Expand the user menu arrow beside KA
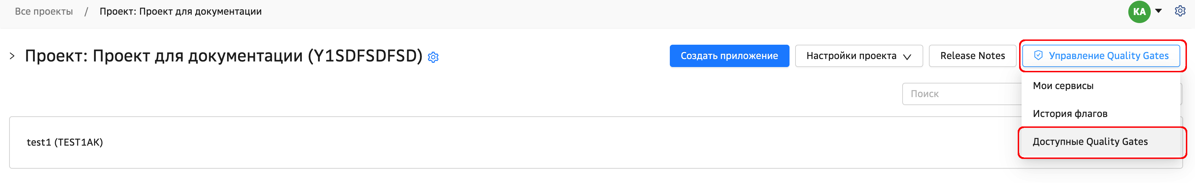This screenshot has height=183, width=1195. (x=1158, y=11)
